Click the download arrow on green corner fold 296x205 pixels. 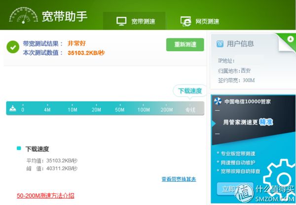(291, 39)
